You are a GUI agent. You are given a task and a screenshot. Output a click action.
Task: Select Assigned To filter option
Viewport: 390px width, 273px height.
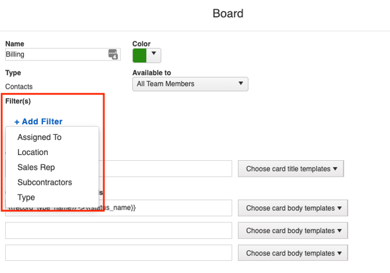click(40, 137)
